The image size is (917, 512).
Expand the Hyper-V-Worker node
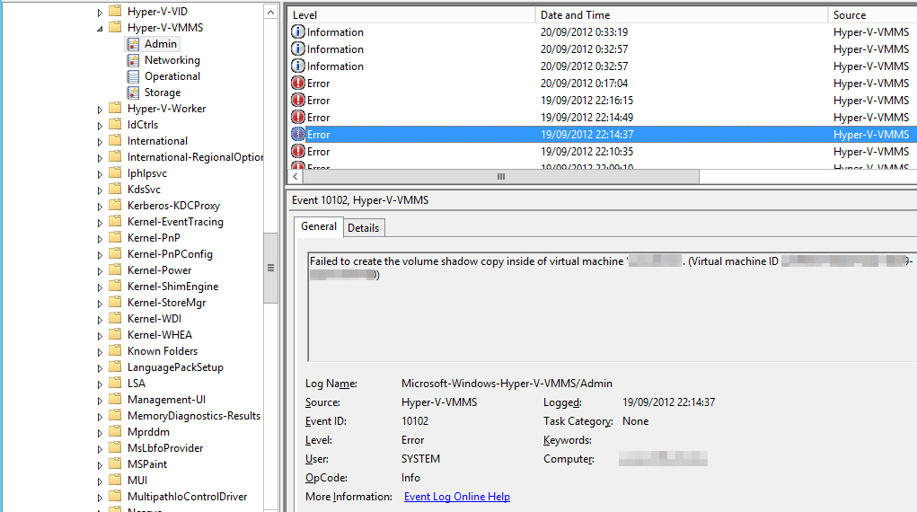[x=100, y=110]
